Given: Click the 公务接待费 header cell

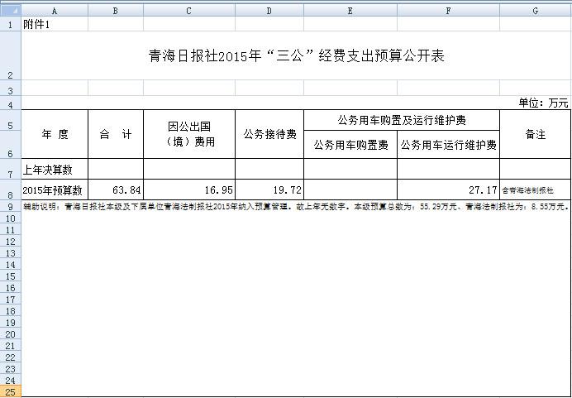Looking at the screenshot, I should (269, 134).
